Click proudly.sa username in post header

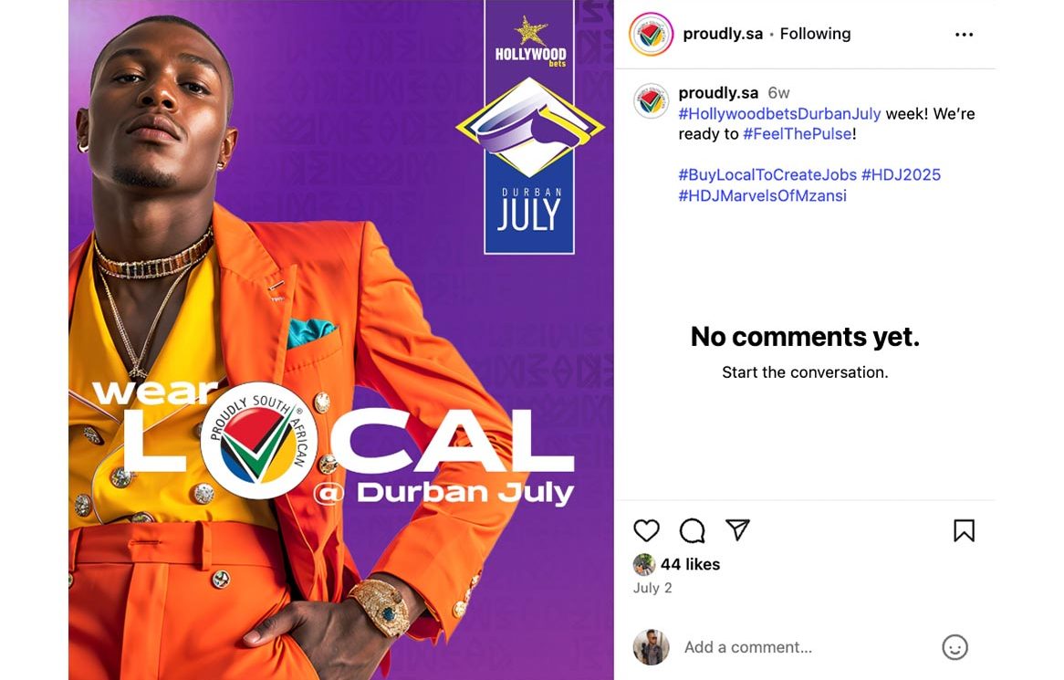coord(723,34)
